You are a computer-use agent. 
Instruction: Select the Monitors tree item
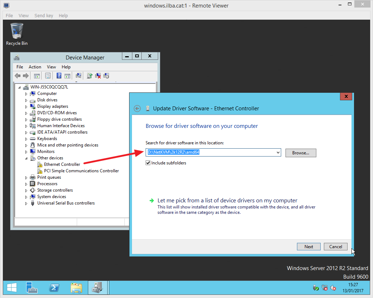[46, 152]
